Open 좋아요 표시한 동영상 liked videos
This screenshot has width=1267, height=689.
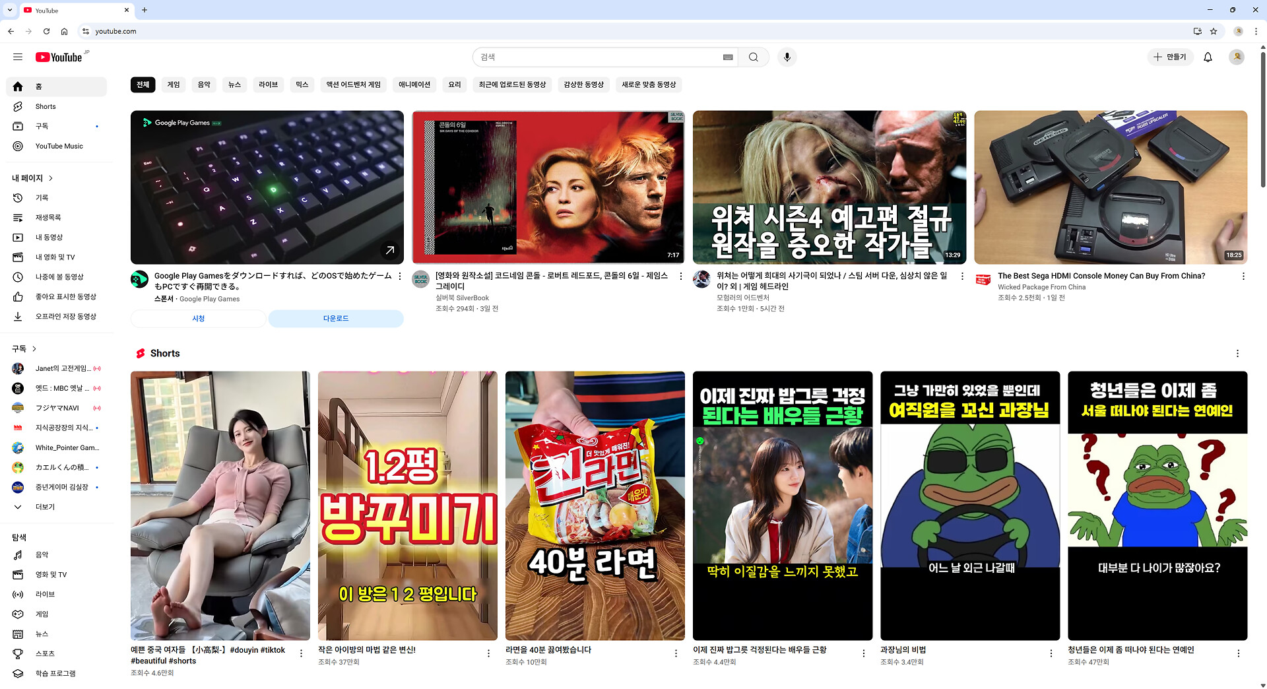[65, 297]
